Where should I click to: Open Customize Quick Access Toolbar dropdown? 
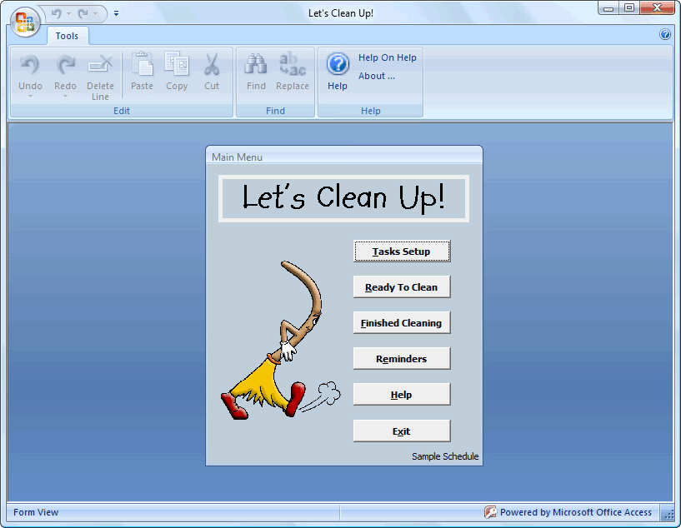point(116,14)
